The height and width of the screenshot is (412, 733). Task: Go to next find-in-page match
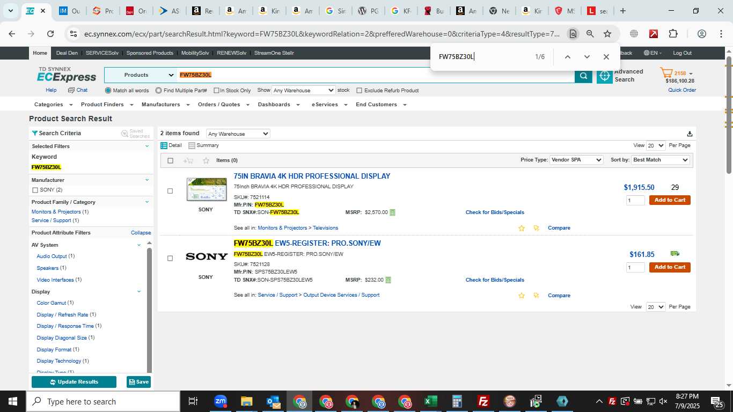(587, 57)
